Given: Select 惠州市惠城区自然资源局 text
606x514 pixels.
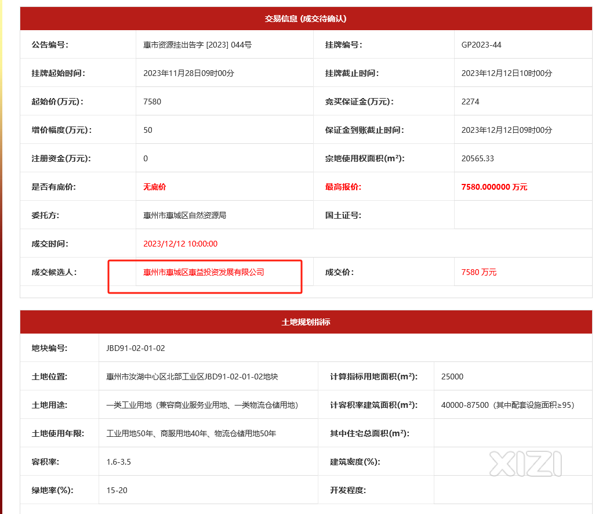Looking at the screenshot, I should click(x=185, y=215).
